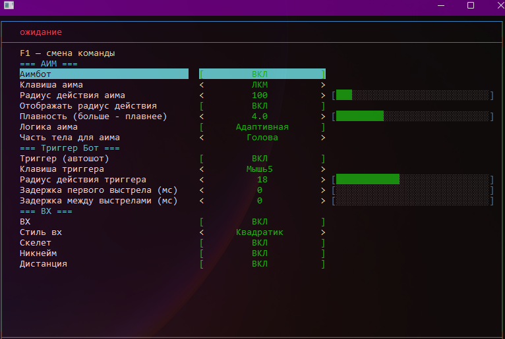
Task: Click the Задержка между выстрелами slider bar
Action: [x=413, y=201]
